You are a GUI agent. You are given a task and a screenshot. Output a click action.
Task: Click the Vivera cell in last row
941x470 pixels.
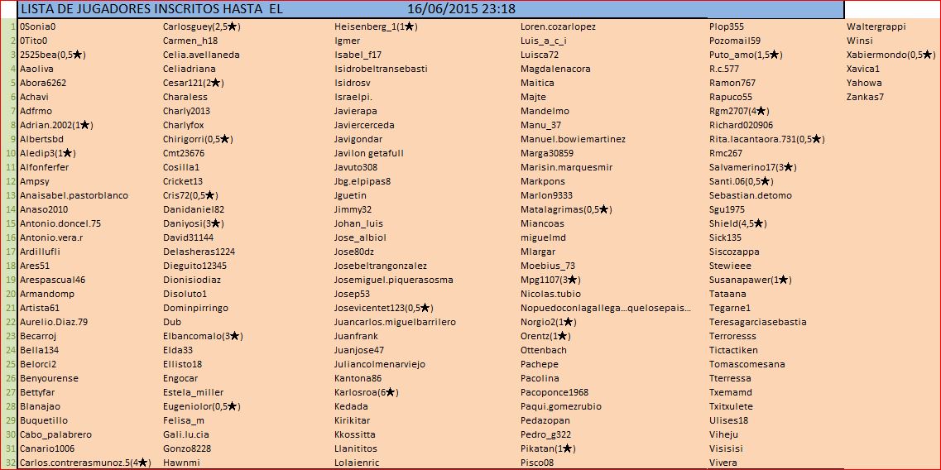tap(723, 463)
